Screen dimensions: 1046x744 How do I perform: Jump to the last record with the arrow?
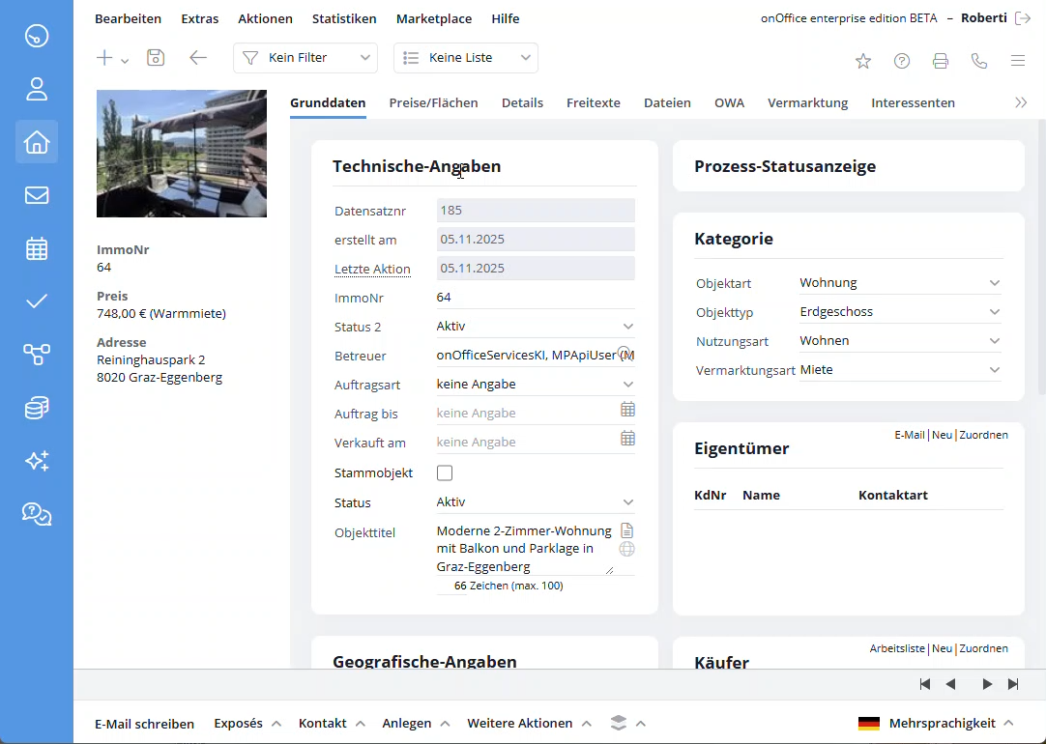(x=1012, y=683)
